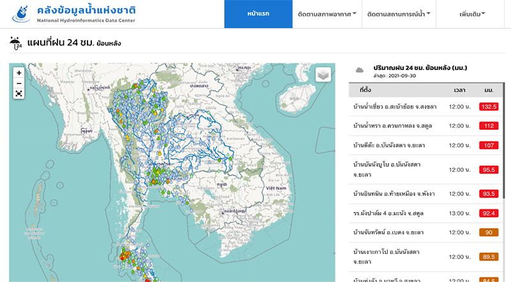This screenshot has width=511, height=282.
Task: Click the มม. column header
Action: pyautogui.click(x=489, y=90)
